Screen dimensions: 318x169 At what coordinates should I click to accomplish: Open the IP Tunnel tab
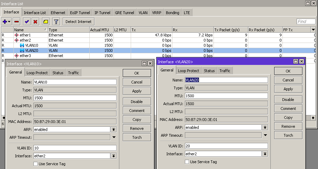(102, 12)
